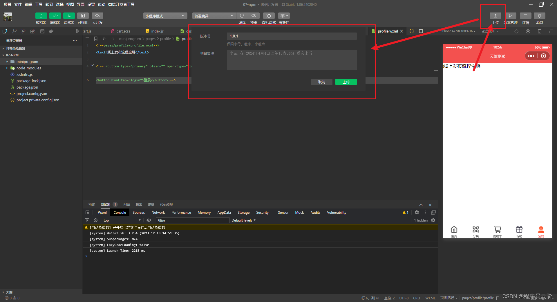Open the 普通编译 compile mode dropdown

pyautogui.click(x=214, y=16)
